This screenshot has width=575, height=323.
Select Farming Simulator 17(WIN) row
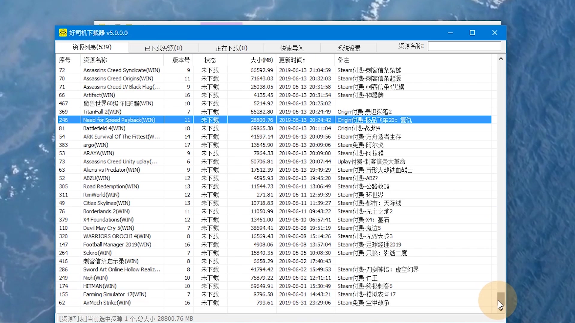(274, 295)
